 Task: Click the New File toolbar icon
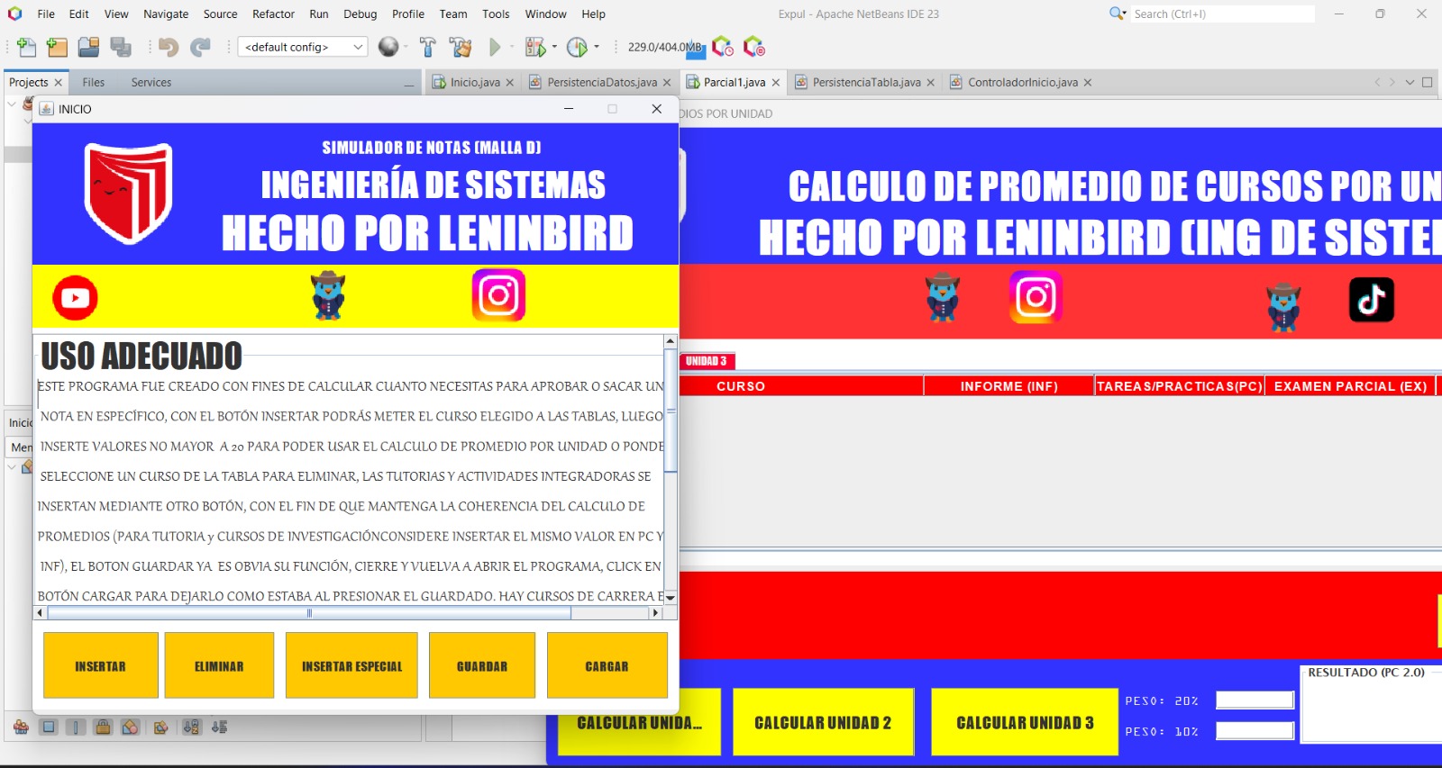click(27, 47)
